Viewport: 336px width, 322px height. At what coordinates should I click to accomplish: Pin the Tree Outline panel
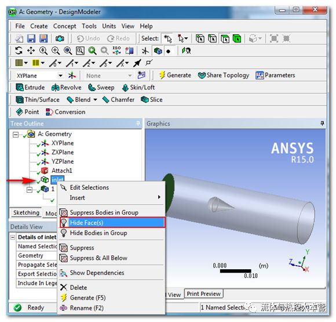[138, 123]
